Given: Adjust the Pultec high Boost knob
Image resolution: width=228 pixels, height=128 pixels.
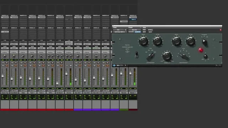Looking at the screenshot, I should coord(177,41).
